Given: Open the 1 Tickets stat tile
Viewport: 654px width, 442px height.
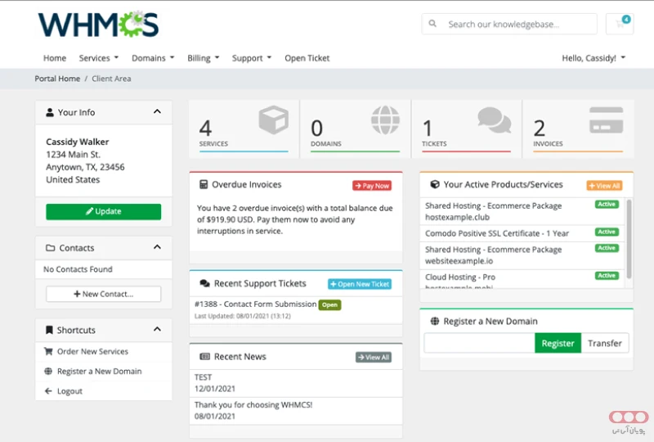Looking at the screenshot, I should (466, 129).
